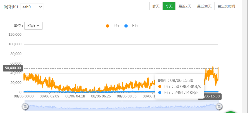Click the 网络IO section title

coord(11,7)
